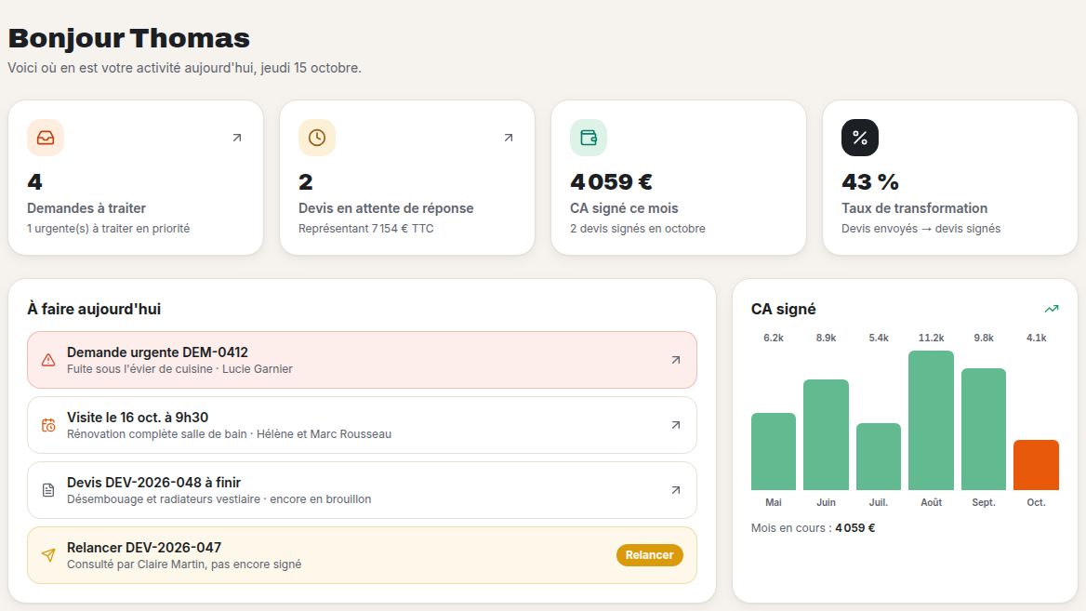Click the CA signé ce mois 4 059 € card
The width and height of the screenshot is (1086, 611).
coord(679,178)
